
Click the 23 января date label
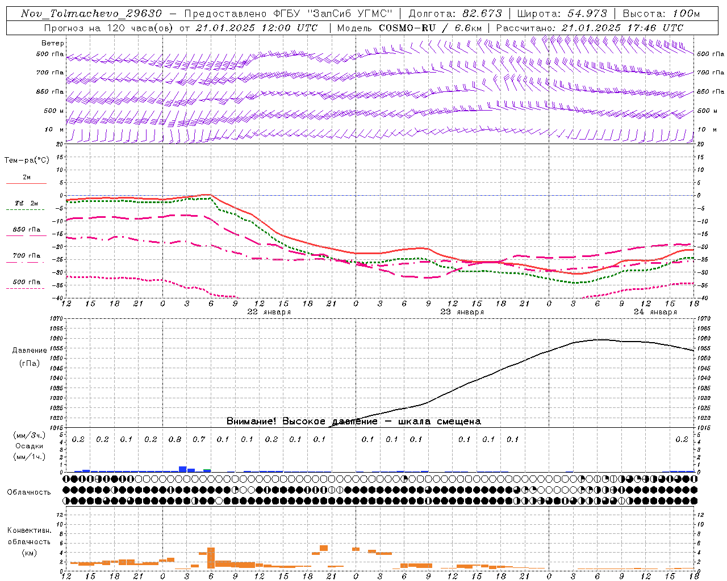[x=462, y=312]
